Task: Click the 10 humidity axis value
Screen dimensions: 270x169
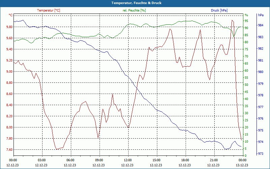Action: [x=246, y=142]
